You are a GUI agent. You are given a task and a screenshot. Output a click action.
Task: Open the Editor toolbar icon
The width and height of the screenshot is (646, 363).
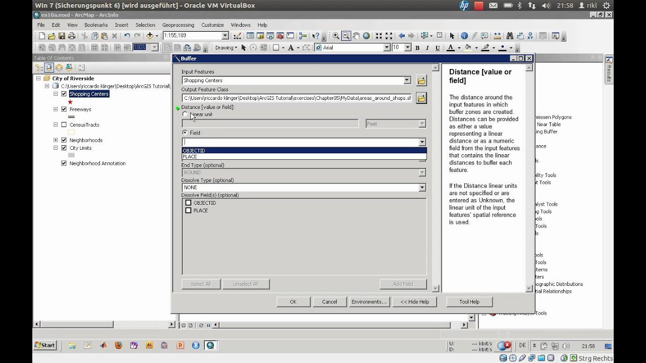click(238, 36)
